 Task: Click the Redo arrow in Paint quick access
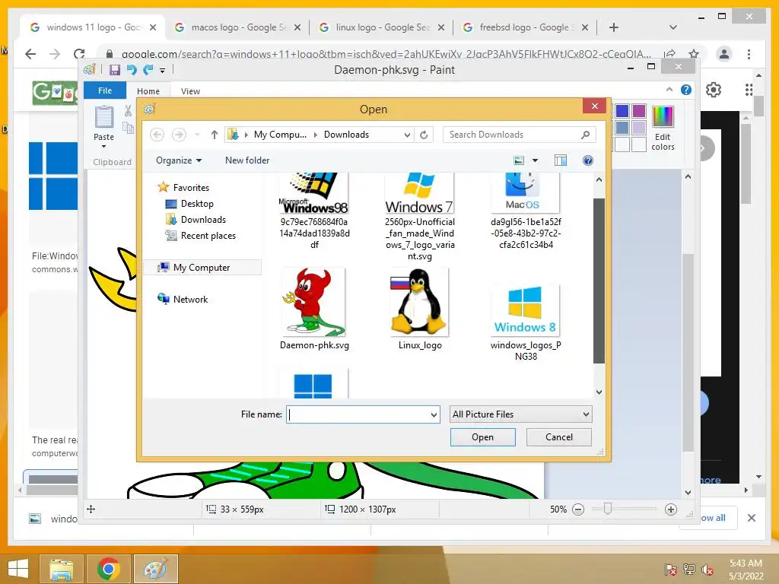[148, 69]
